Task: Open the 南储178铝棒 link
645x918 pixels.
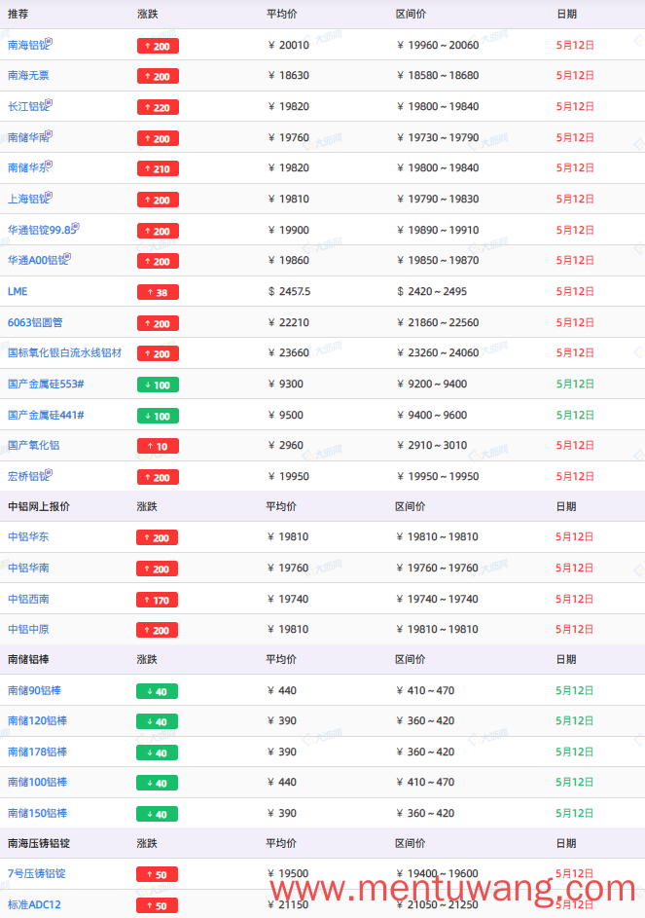Action: pos(37,752)
